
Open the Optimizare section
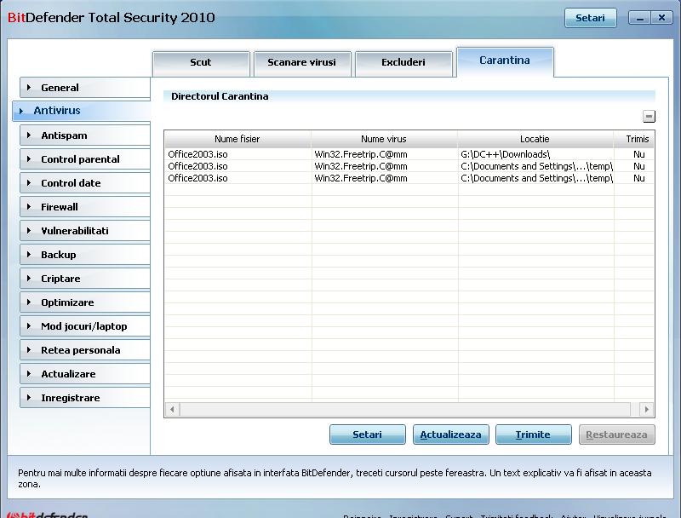[x=85, y=303]
